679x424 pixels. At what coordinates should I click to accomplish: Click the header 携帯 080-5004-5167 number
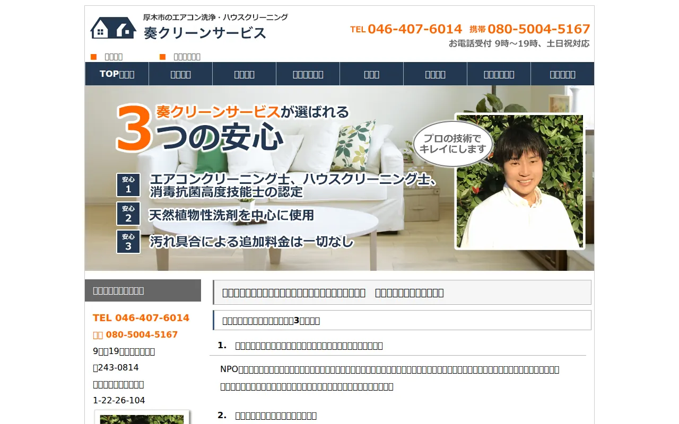point(530,29)
